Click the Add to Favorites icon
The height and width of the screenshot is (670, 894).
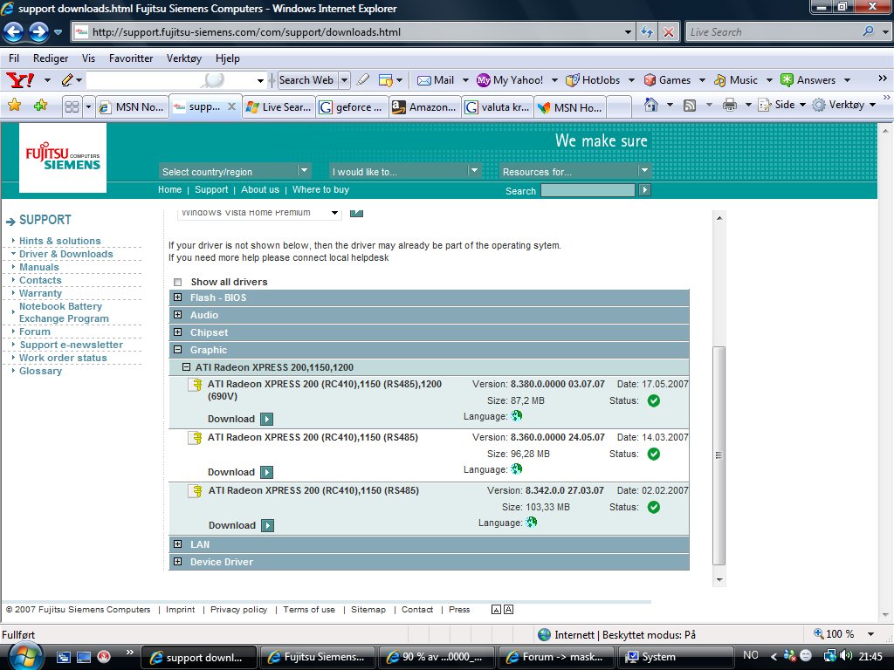point(40,106)
